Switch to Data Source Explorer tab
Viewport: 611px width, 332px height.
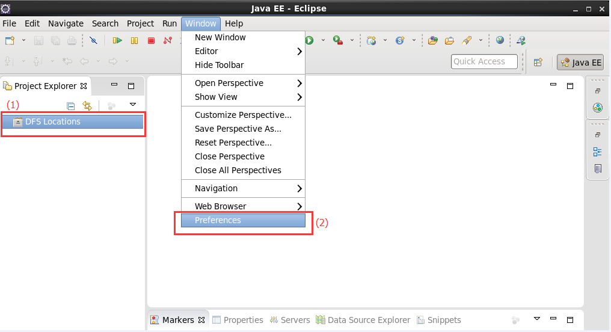[363, 320]
